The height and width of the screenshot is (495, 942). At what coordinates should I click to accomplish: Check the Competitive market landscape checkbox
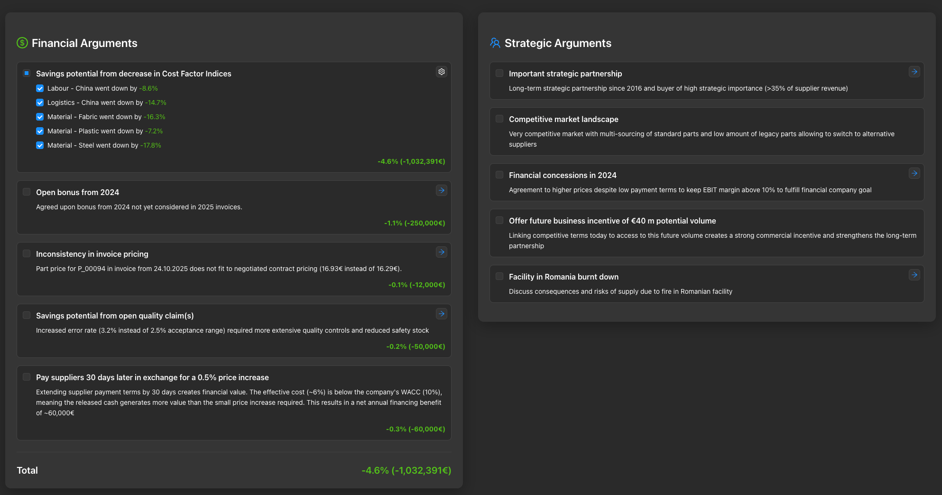pos(499,119)
